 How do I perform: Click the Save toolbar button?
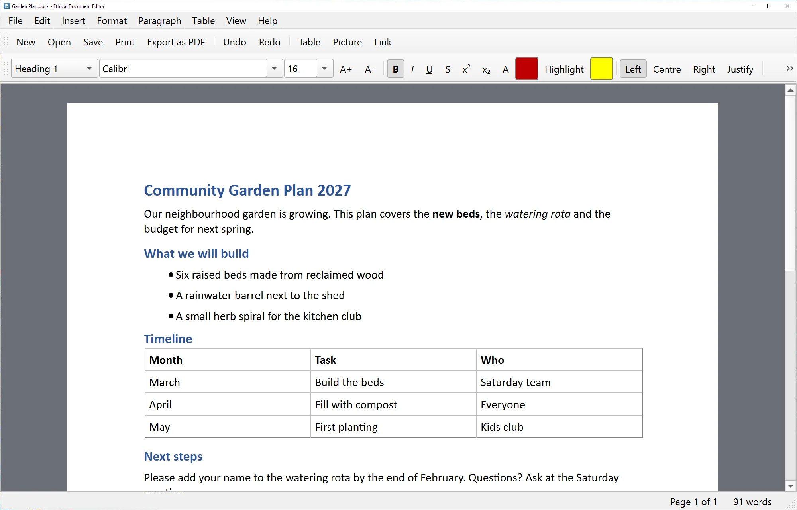point(93,42)
